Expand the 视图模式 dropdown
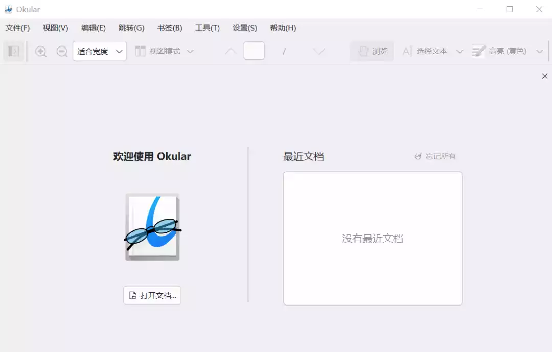 164,52
